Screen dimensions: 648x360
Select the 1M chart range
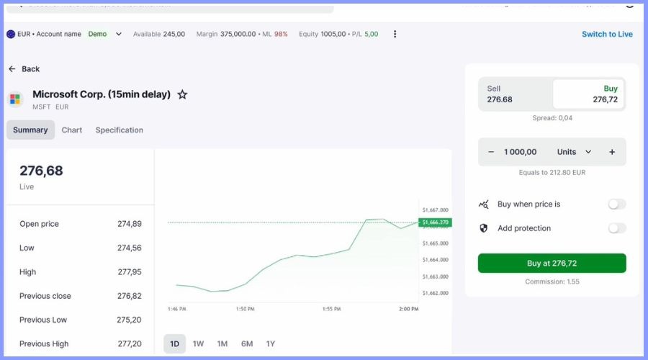click(222, 344)
